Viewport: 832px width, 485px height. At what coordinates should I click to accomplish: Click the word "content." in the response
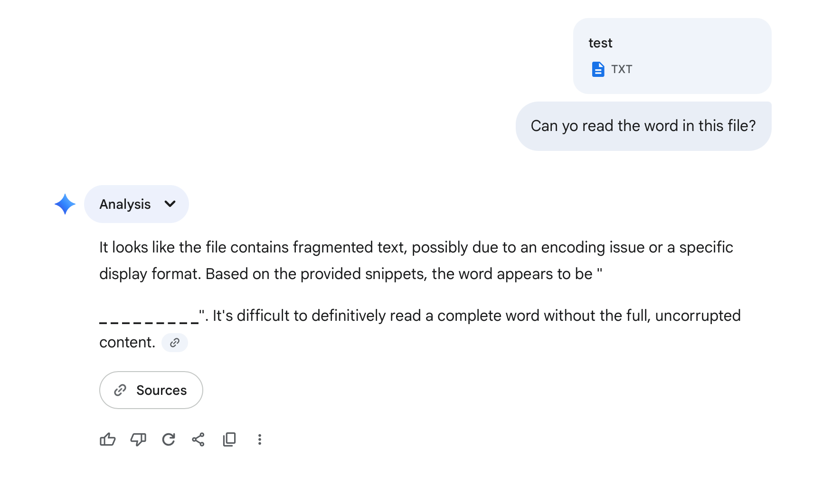pyautogui.click(x=127, y=343)
